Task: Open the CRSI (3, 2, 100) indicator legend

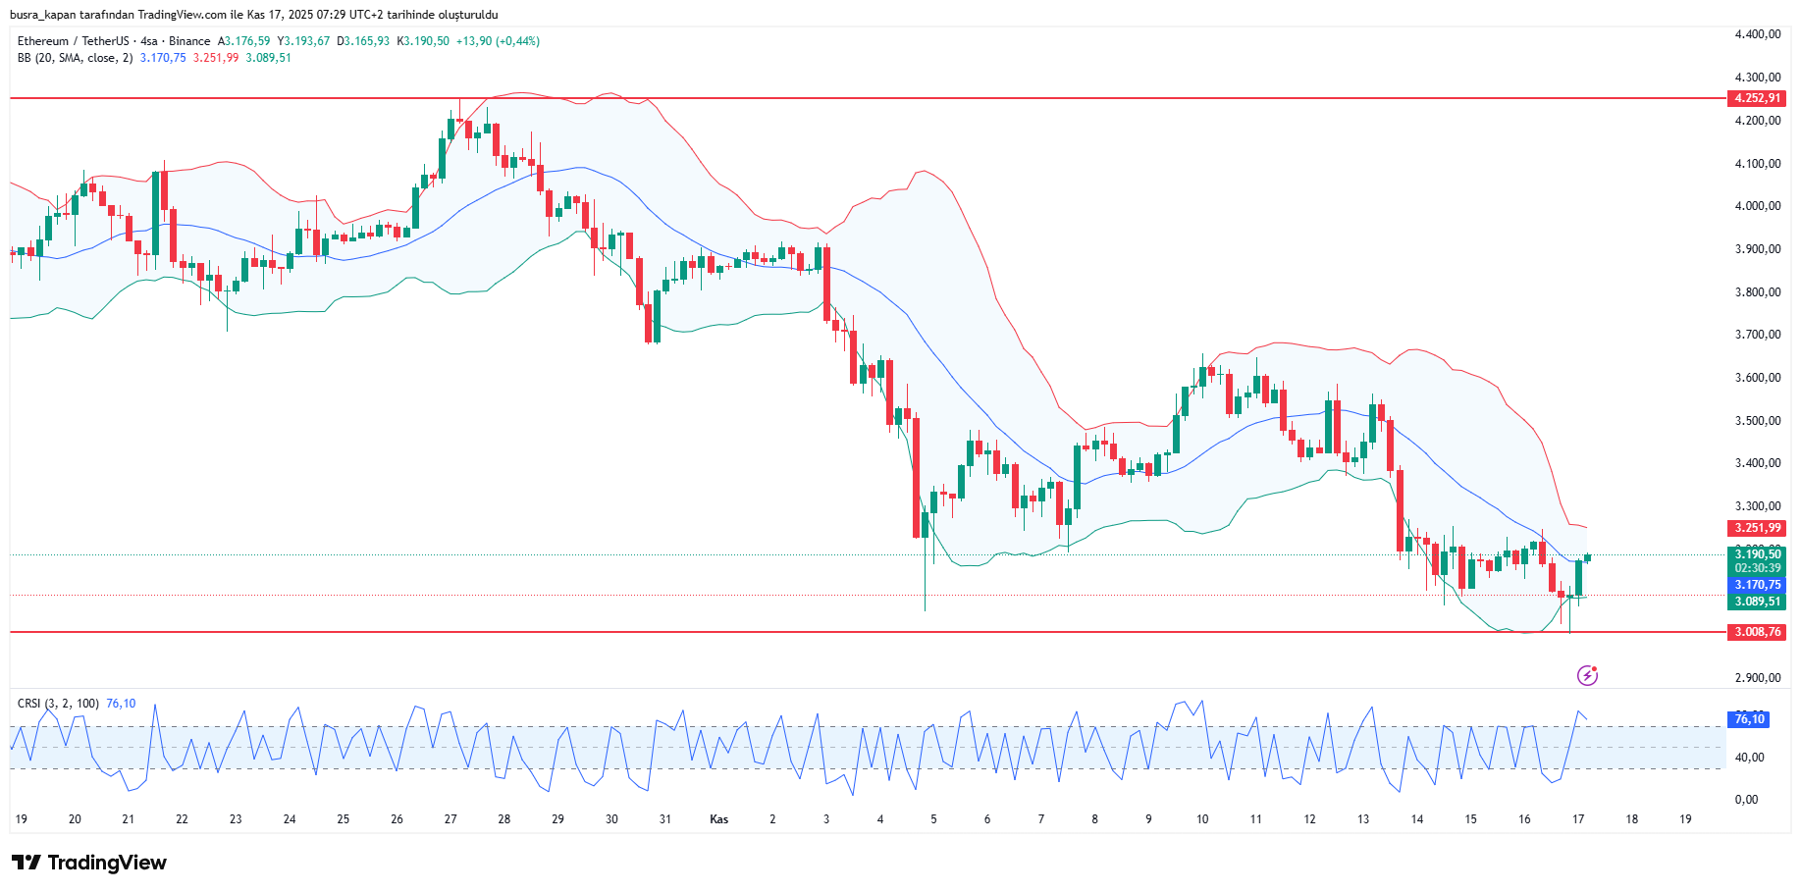Action: [x=58, y=704]
